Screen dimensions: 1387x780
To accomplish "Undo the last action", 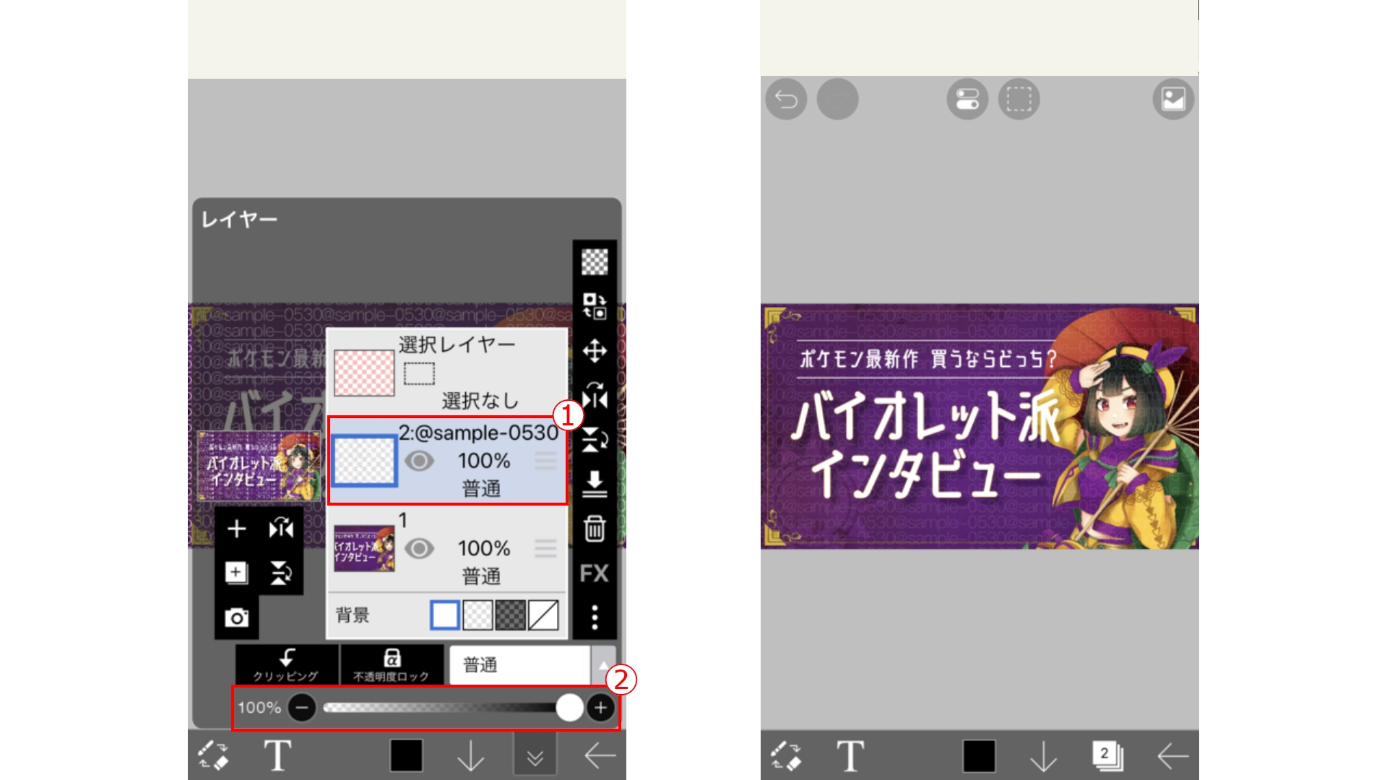I will (786, 100).
